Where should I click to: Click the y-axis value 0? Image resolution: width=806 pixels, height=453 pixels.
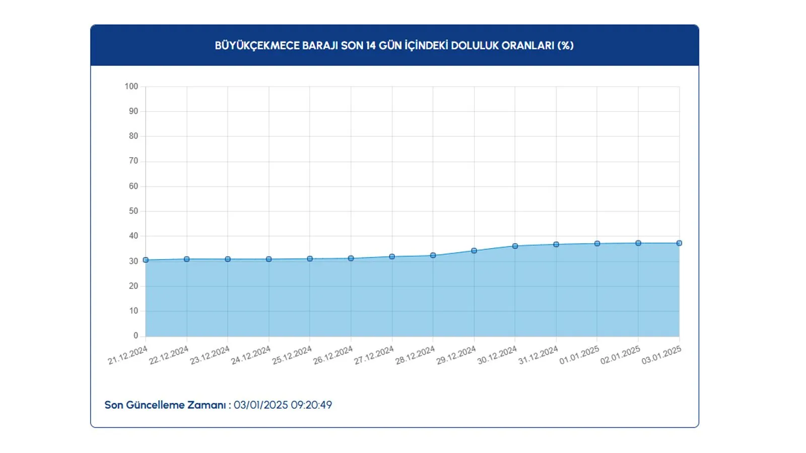pos(136,336)
